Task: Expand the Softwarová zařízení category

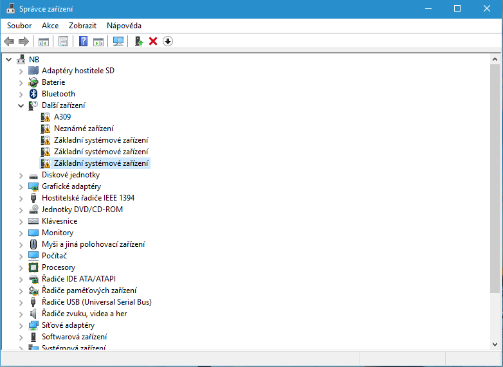Action: click(21, 337)
